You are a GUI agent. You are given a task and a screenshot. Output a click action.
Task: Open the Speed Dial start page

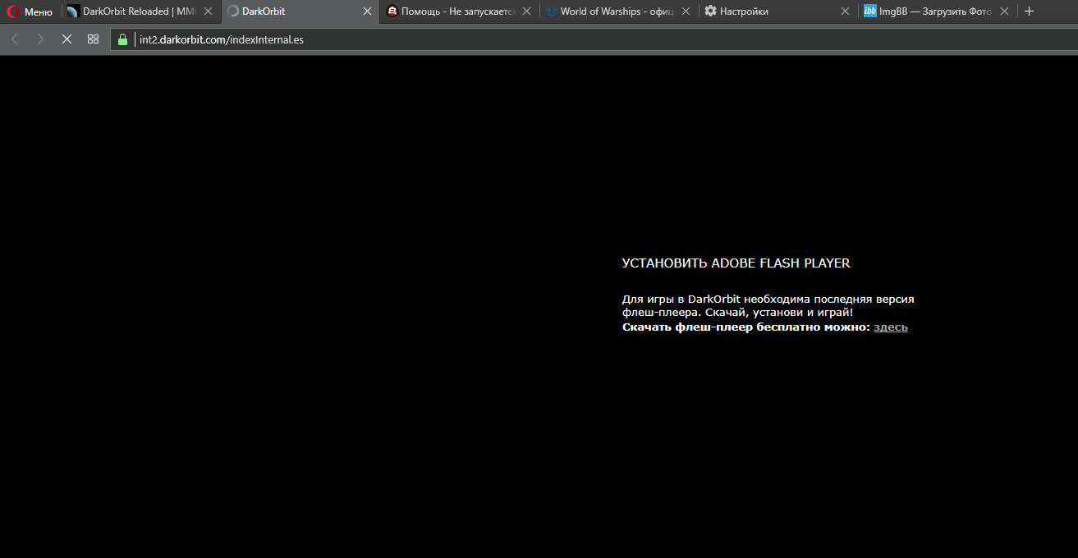[x=93, y=39]
